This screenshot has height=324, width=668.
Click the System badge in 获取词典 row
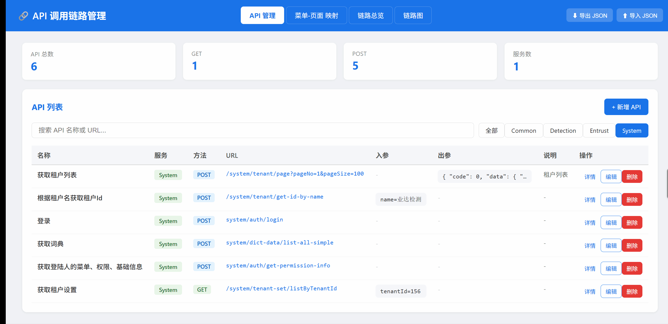click(x=168, y=244)
